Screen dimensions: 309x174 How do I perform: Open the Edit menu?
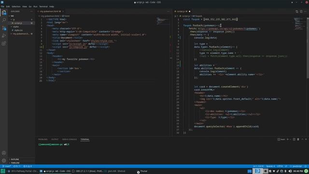tap(8, 6)
